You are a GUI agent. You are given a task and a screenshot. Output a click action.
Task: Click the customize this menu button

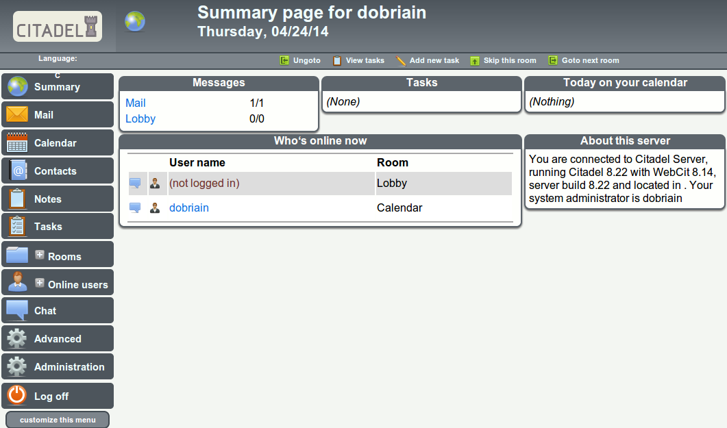tap(58, 420)
